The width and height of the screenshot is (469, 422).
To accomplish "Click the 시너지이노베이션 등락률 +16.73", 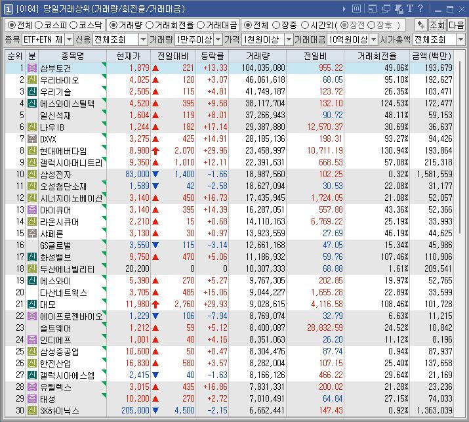I will pos(215,198).
